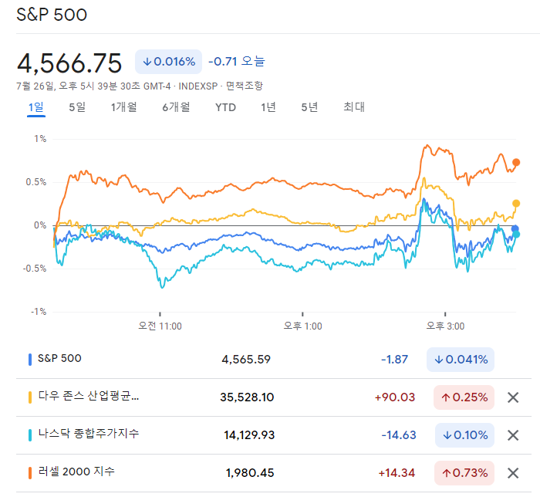
Task: Click the 0.5% y-axis label
Action: click(36, 182)
